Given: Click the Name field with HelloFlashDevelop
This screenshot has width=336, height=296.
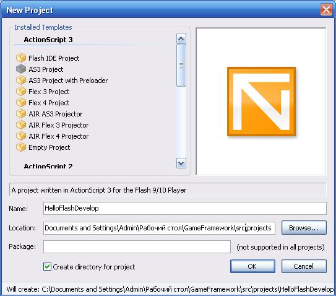Looking at the screenshot, I should 185,208.
